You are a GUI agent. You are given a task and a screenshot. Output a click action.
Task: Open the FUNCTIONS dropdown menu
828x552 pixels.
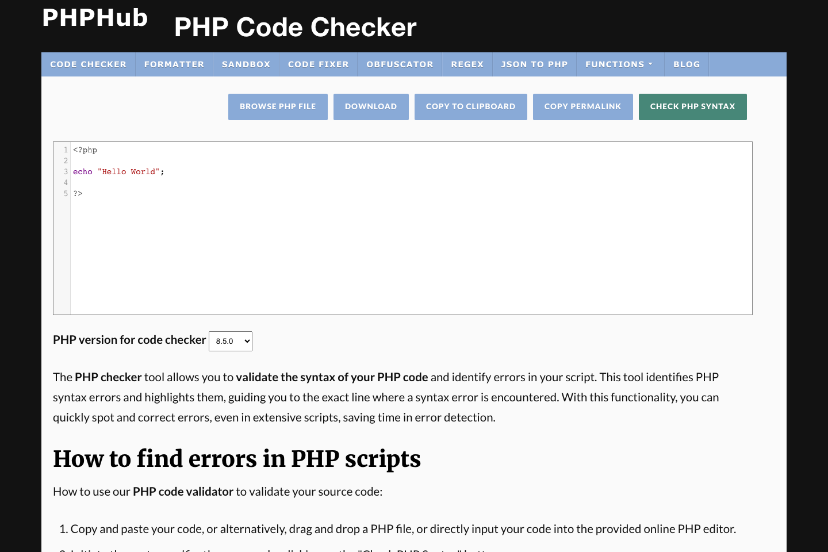tap(619, 64)
